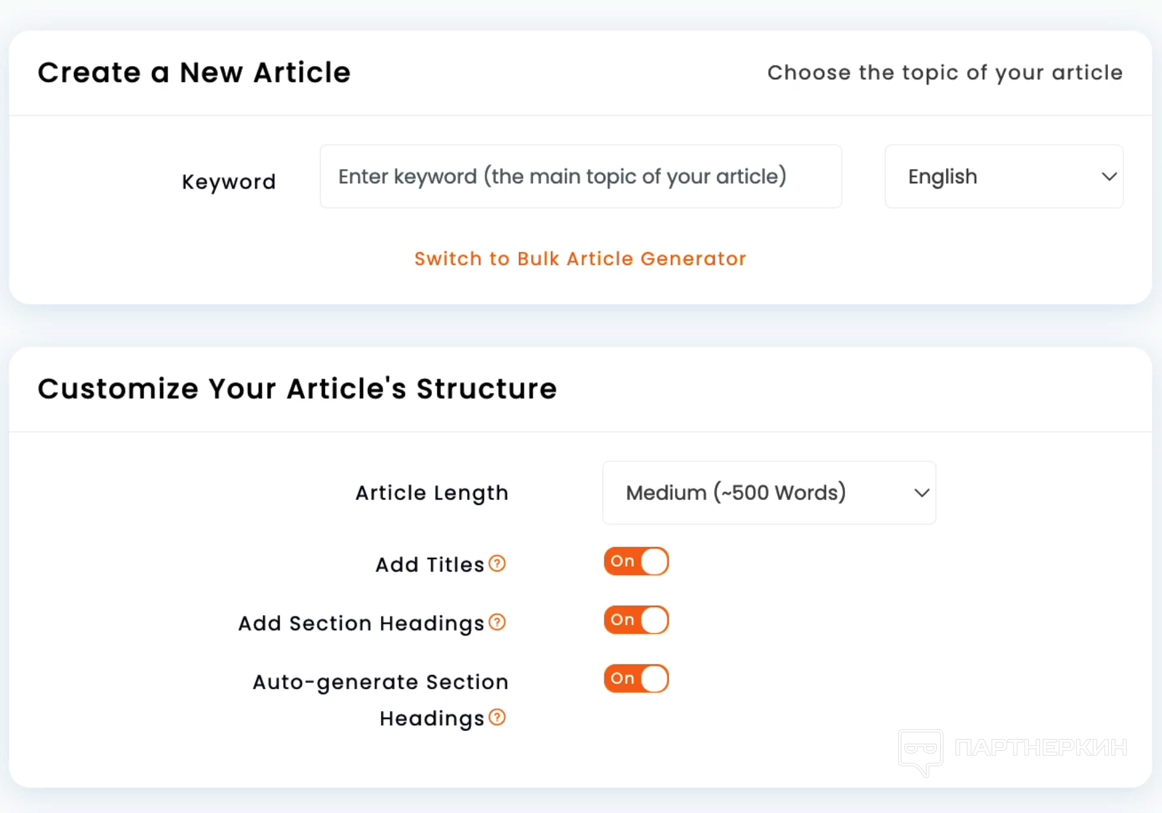Click the Add Titles label text
Screen dimensions: 1162x813
(430, 564)
